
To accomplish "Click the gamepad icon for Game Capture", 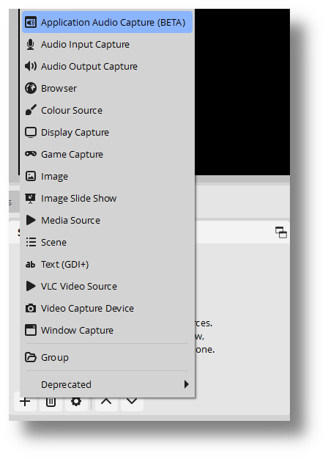I will coord(31,154).
